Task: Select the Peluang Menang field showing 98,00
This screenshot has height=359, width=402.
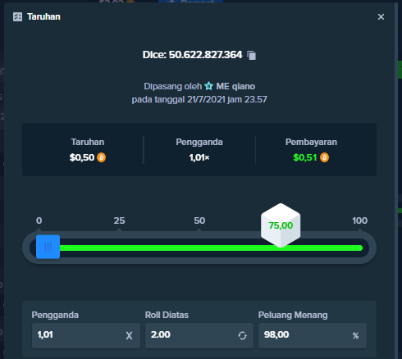Action: [313, 335]
